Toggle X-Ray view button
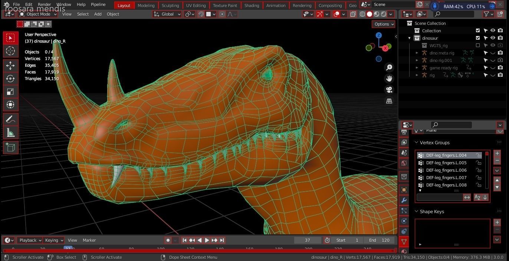This screenshot has width=509, height=261. point(353,14)
